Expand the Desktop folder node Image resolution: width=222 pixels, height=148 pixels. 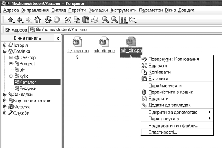pyautogui.click(x=11, y=57)
